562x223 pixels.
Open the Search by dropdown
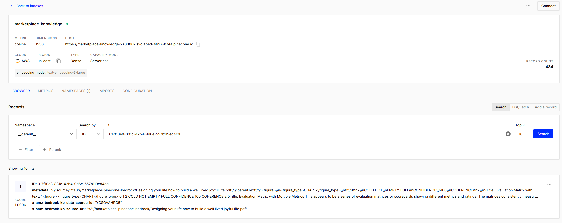tap(91, 134)
